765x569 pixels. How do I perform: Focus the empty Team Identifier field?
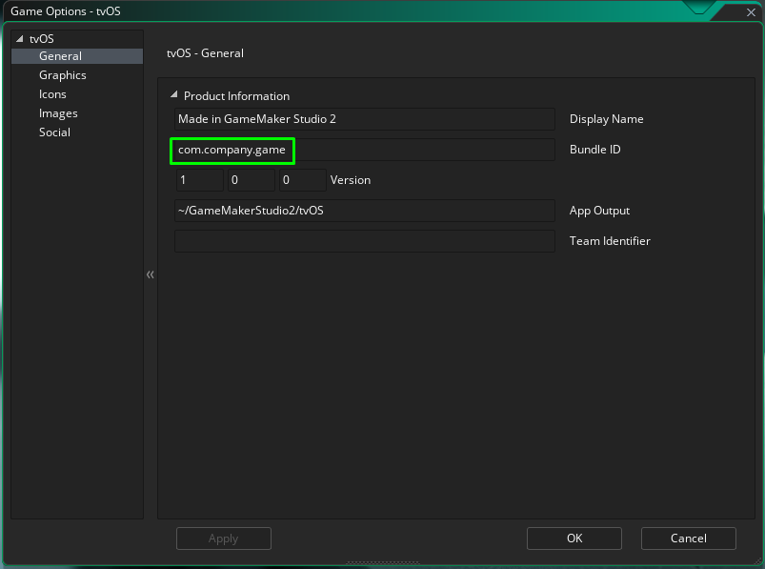364,241
